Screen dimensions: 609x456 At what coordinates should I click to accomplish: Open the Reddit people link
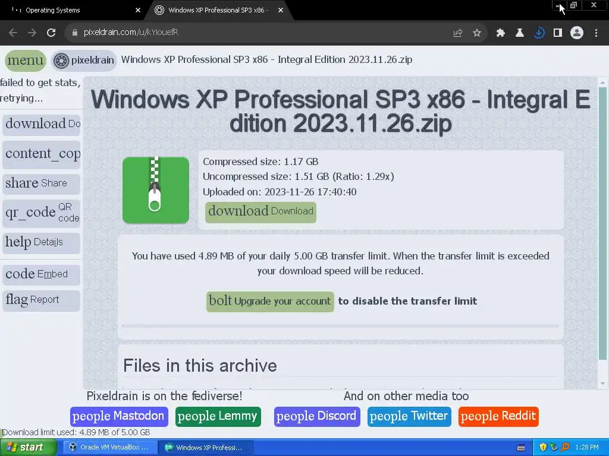(498, 416)
